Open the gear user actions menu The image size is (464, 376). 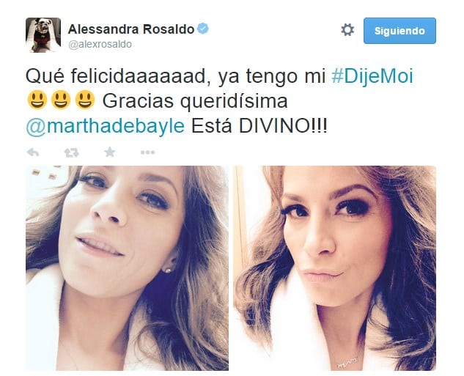pos(347,30)
